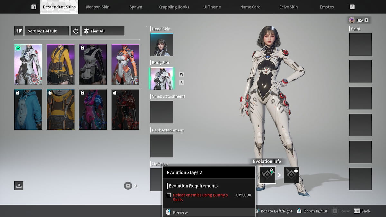The height and width of the screenshot is (217, 386).
Task: Open the Tier filter with stacked layers icon
Action: click(86, 31)
